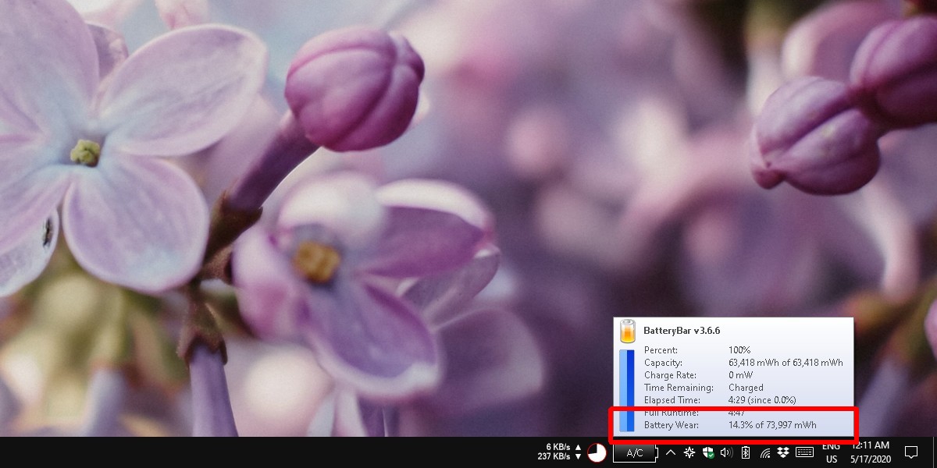
Task: Click the battery icon in BatteryBar popup
Action: pos(628,331)
